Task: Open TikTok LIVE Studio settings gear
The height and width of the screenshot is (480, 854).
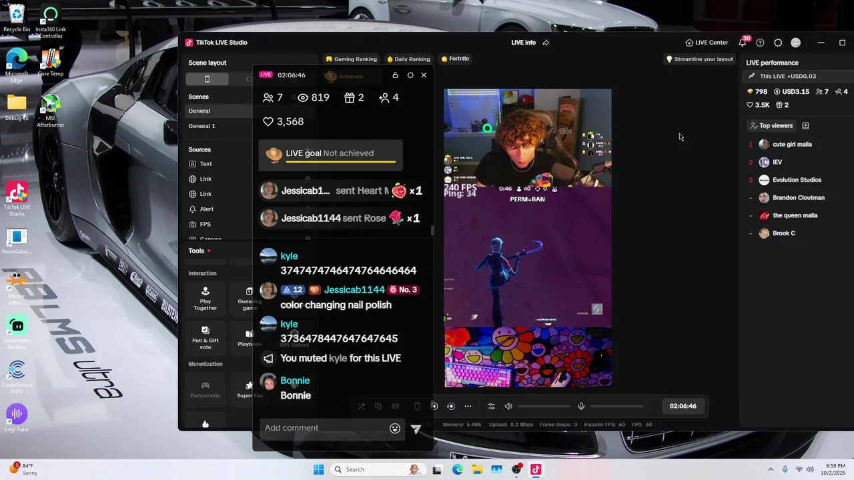Action: point(778,43)
